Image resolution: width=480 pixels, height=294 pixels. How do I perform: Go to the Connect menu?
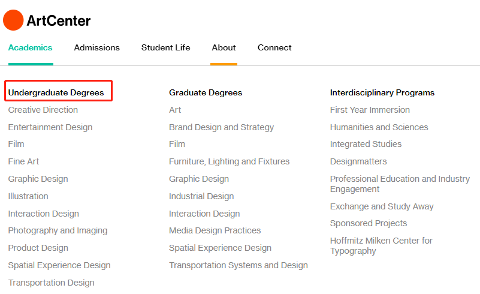(x=274, y=48)
